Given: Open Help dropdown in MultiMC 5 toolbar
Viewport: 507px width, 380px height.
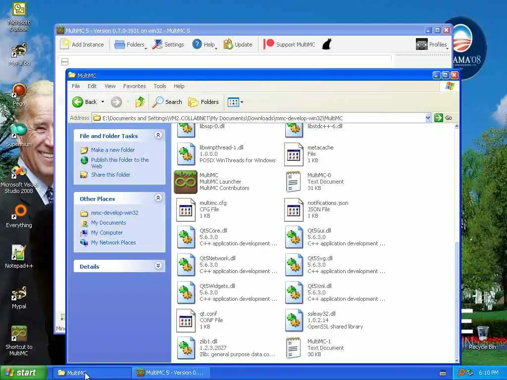Looking at the screenshot, I should (204, 44).
